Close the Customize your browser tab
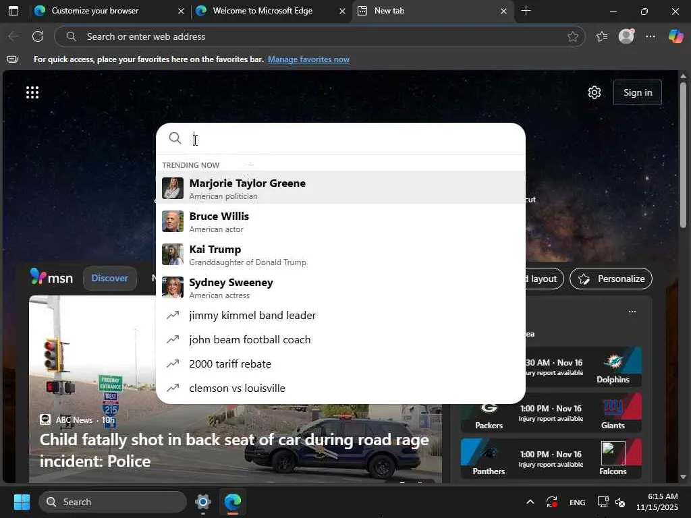The width and height of the screenshot is (691, 518). click(x=181, y=11)
